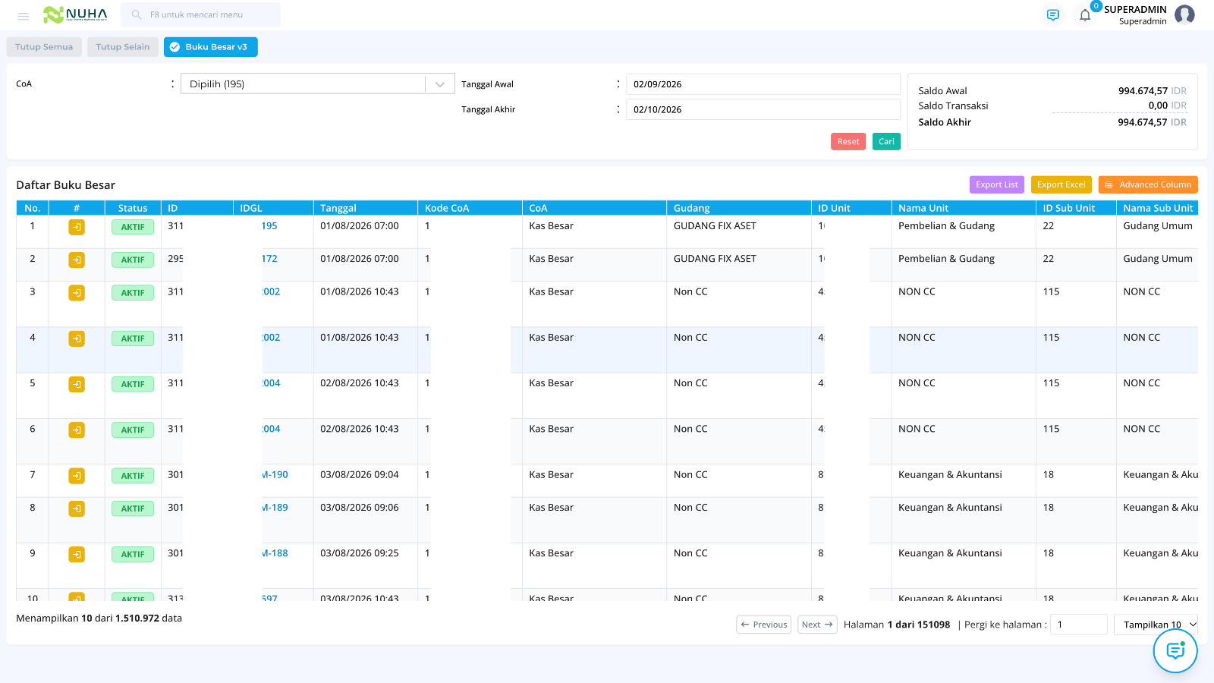Click Export Excel button

point(1061,184)
